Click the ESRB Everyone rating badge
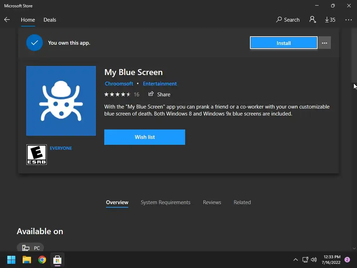This screenshot has height=268, width=357. point(36,155)
